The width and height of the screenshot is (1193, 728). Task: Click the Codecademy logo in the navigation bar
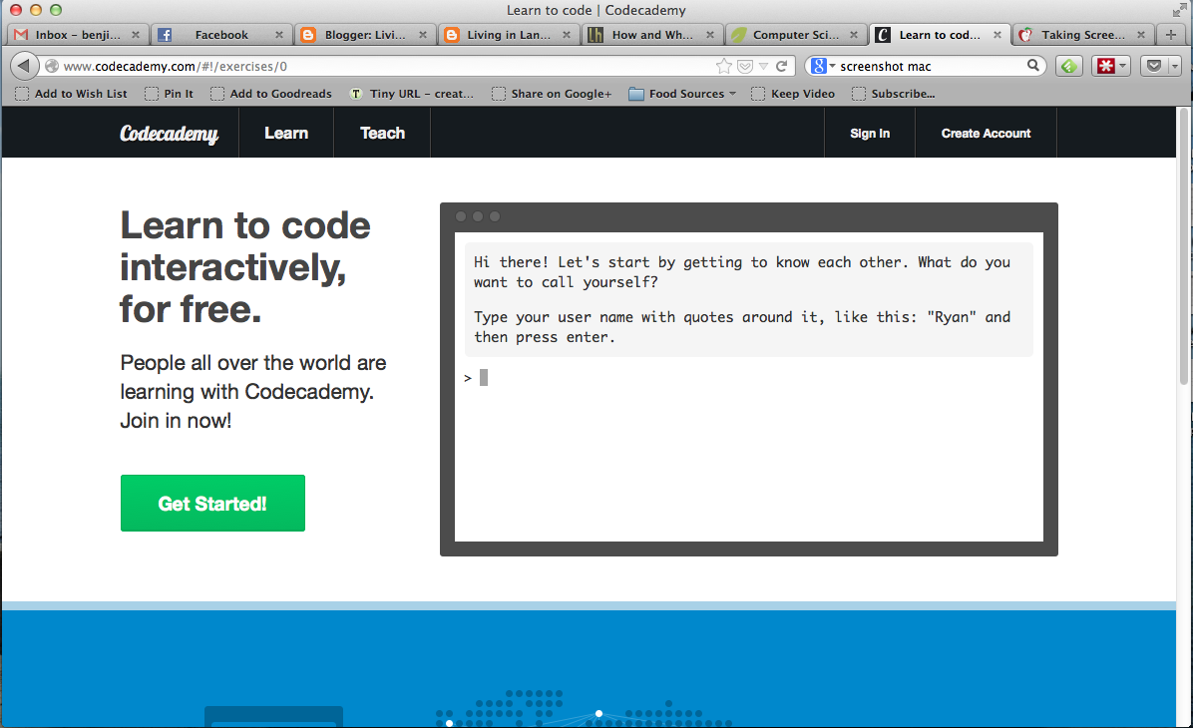click(169, 132)
